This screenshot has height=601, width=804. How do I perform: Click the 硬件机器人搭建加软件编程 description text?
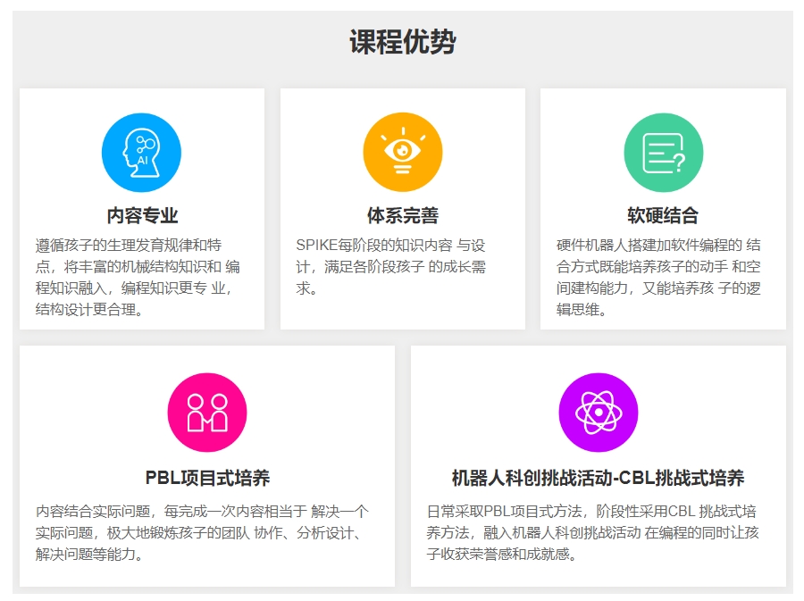tap(658, 277)
